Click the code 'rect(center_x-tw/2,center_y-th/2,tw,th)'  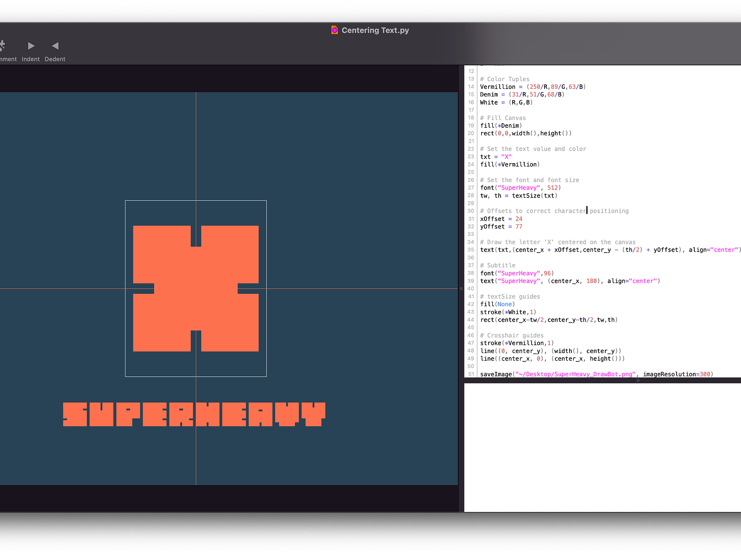point(549,320)
